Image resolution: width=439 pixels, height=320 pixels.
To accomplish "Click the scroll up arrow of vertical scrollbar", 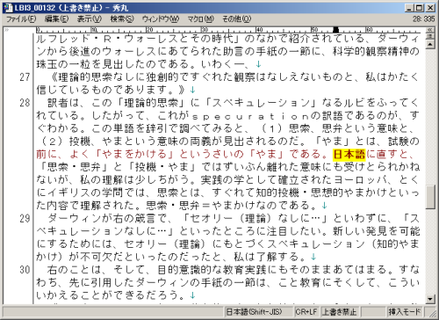I will [x=430, y=45].
